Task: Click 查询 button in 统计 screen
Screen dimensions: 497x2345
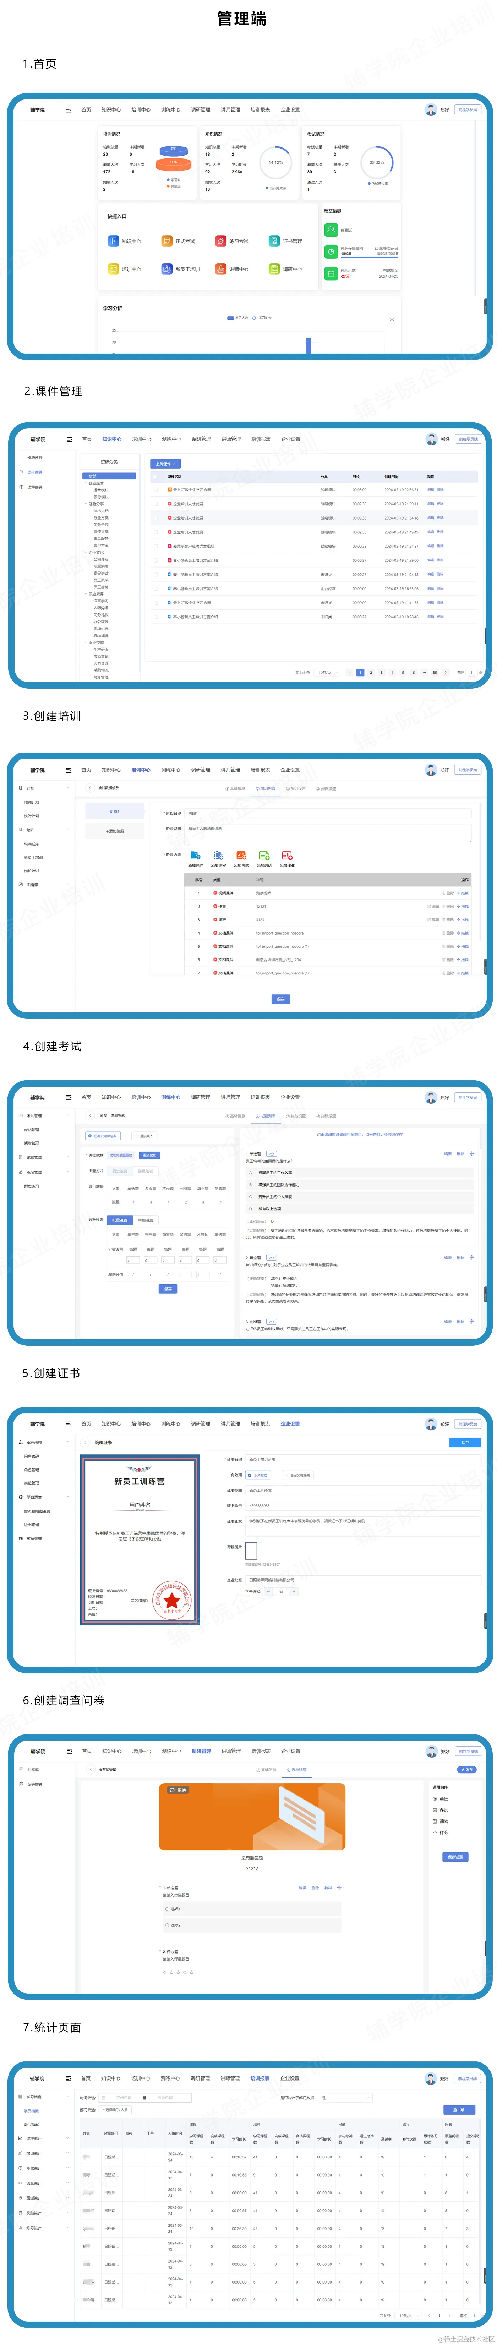Action: click(459, 2109)
